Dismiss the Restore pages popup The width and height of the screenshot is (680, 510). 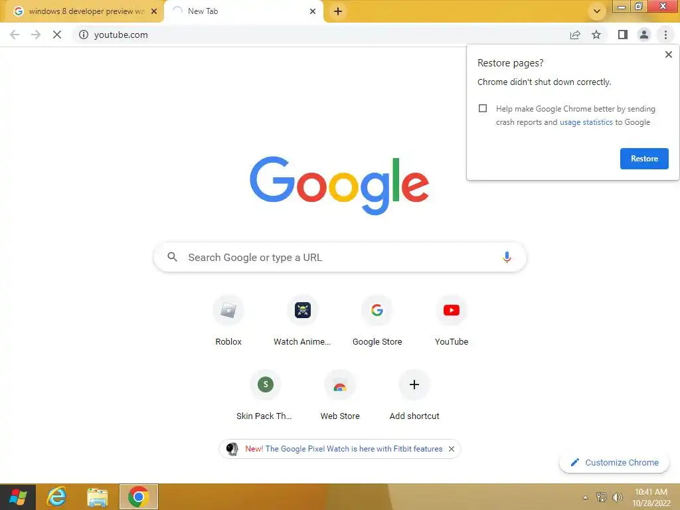click(x=668, y=54)
